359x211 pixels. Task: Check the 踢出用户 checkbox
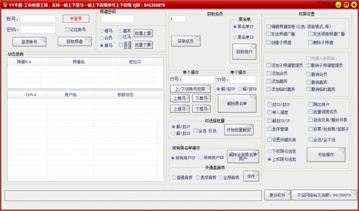tap(311, 104)
